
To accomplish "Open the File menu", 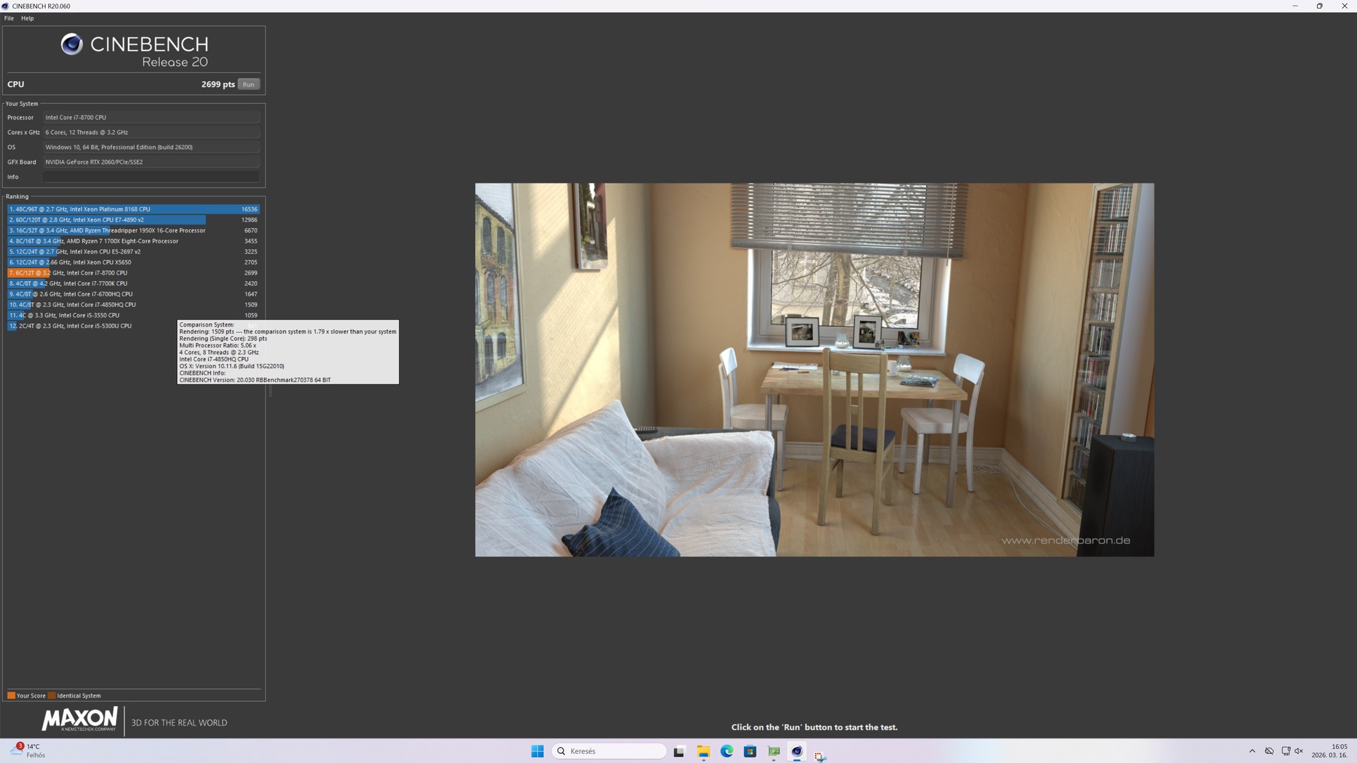I will [x=8, y=18].
